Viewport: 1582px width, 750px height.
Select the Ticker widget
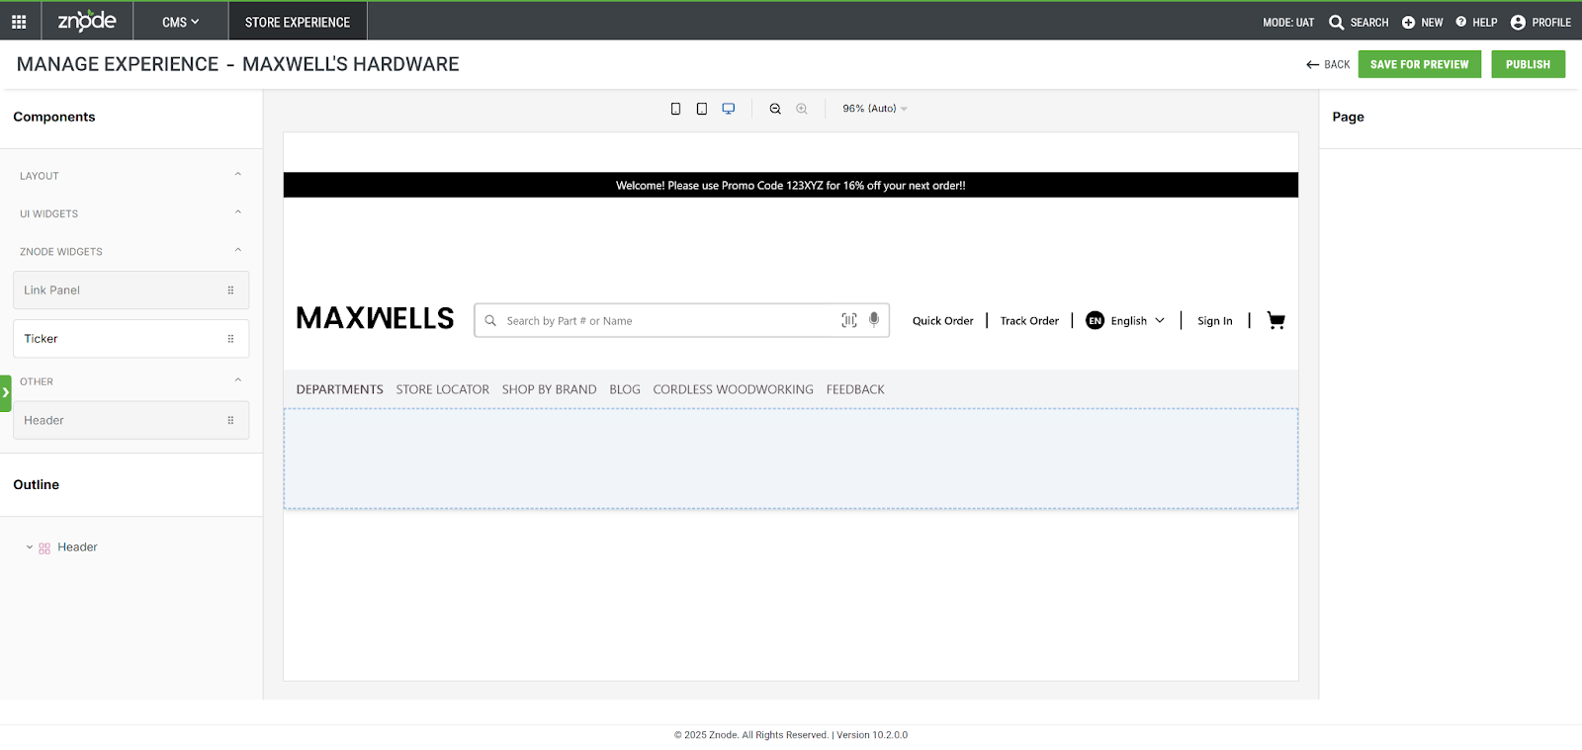click(131, 339)
